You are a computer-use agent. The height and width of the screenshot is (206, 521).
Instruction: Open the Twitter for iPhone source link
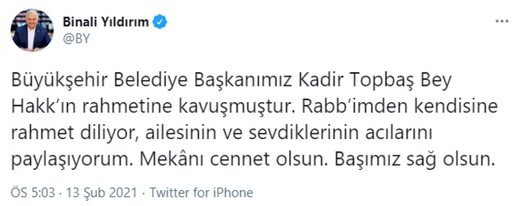[201, 192]
